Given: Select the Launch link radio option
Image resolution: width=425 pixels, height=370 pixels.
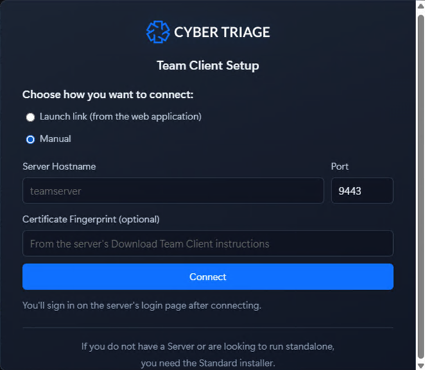Looking at the screenshot, I should pyautogui.click(x=31, y=117).
